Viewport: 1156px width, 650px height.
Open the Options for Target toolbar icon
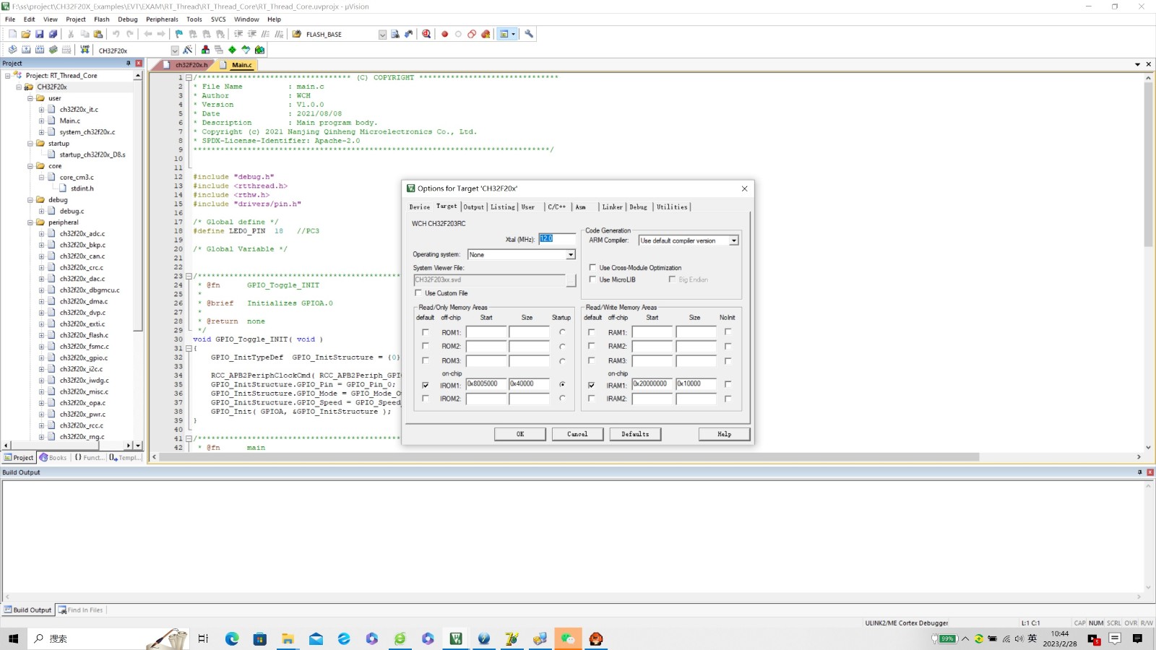pos(188,50)
